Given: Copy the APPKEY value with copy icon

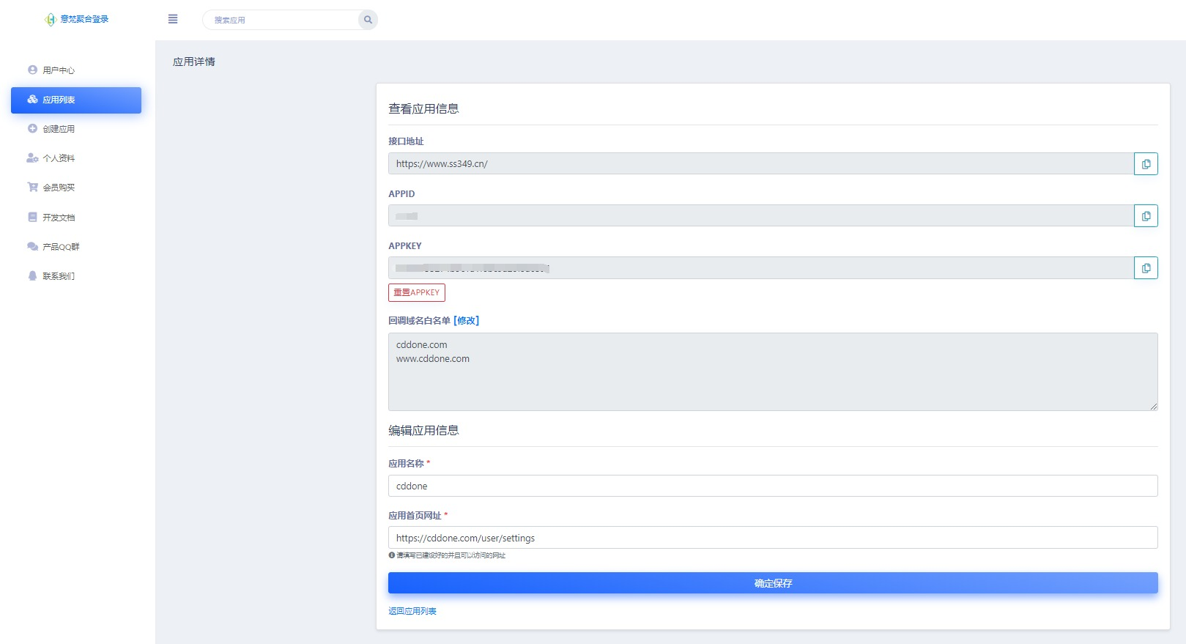Looking at the screenshot, I should [1146, 268].
